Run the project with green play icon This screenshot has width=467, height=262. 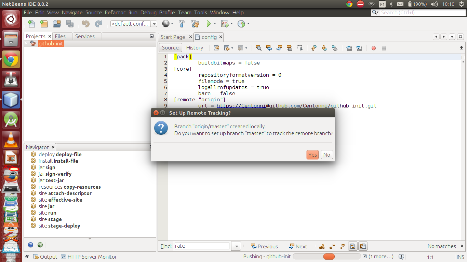click(x=209, y=24)
